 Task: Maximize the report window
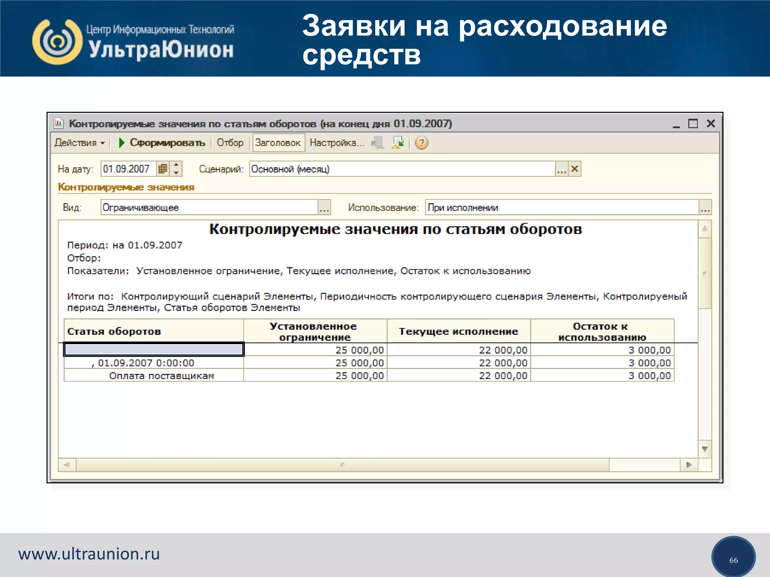(693, 124)
